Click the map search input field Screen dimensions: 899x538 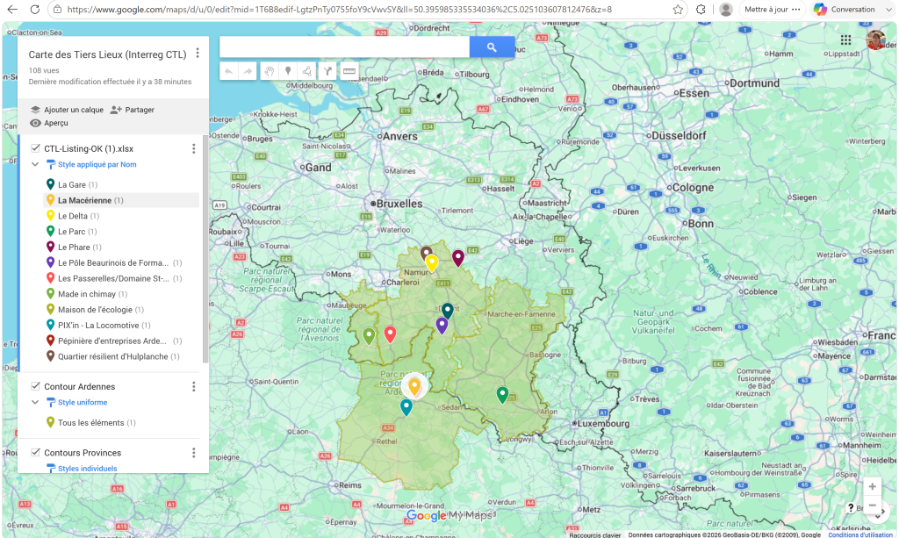tap(344, 47)
